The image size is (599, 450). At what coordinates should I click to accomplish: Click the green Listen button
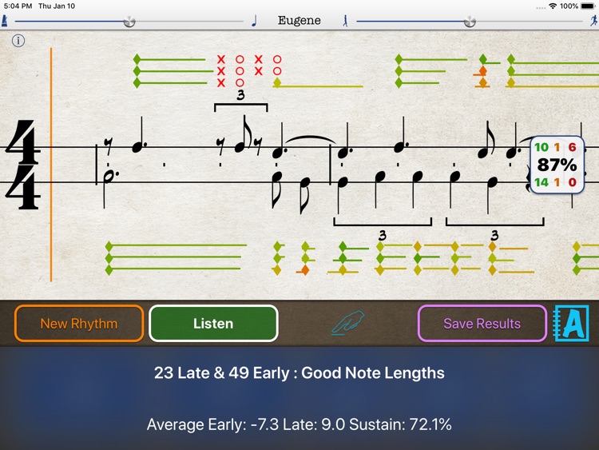213,324
